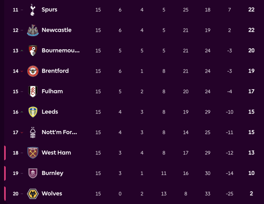Viewport: 264px width, 204px height.
Task: Click Bournemouth's upward position movement arrow
Action: point(22,51)
